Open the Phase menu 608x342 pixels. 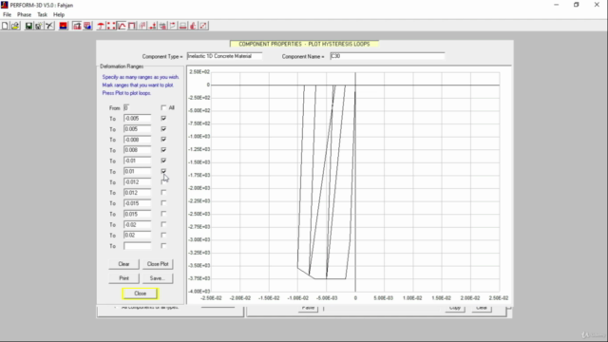tap(24, 15)
